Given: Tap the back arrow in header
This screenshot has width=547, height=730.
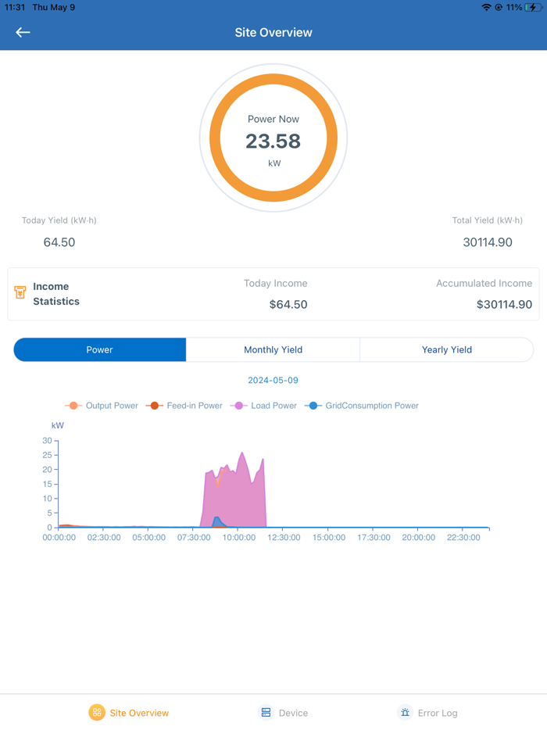Looking at the screenshot, I should (x=23, y=32).
